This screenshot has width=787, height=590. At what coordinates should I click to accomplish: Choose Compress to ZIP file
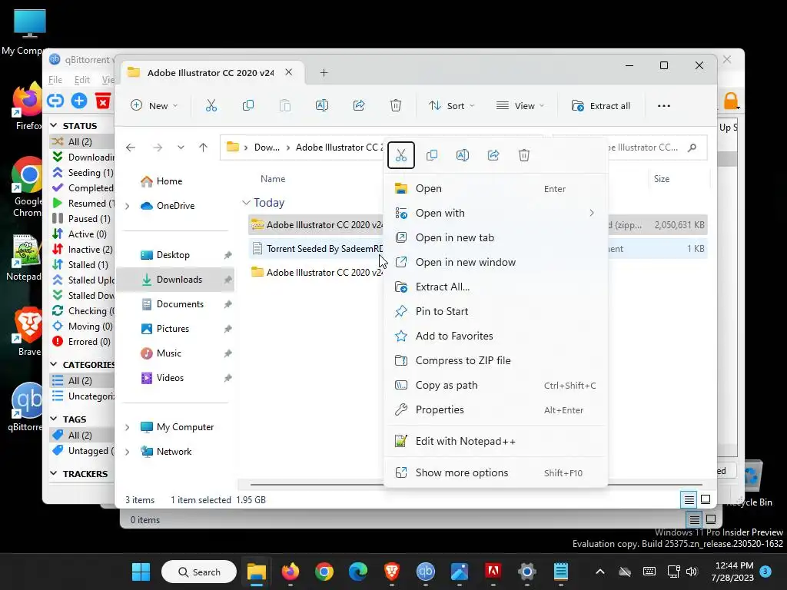pyautogui.click(x=496, y=361)
